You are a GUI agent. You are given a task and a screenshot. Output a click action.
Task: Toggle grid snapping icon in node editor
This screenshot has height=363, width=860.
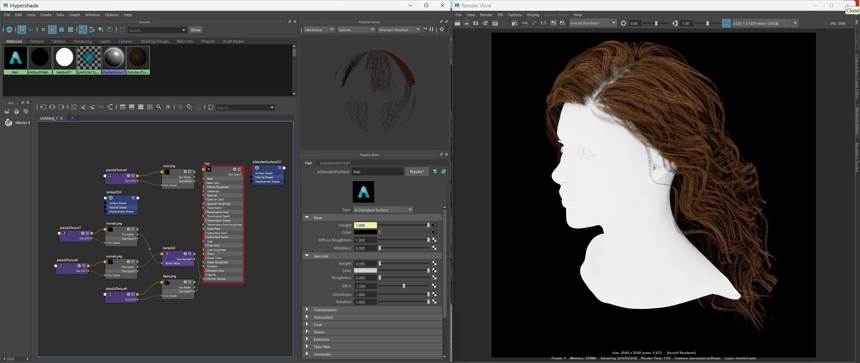point(189,107)
